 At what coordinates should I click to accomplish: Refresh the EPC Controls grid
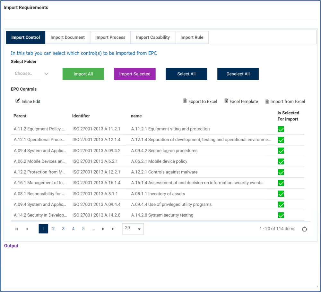click(304, 229)
